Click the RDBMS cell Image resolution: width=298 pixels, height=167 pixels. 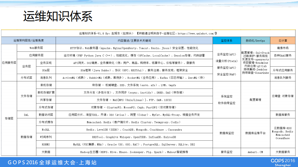click(x=46, y=144)
